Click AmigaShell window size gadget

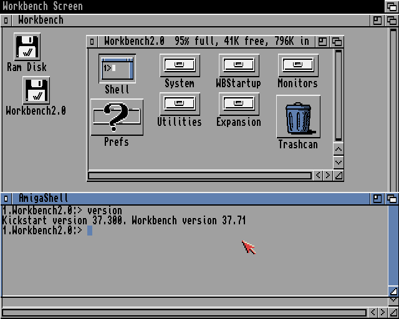(x=393, y=291)
